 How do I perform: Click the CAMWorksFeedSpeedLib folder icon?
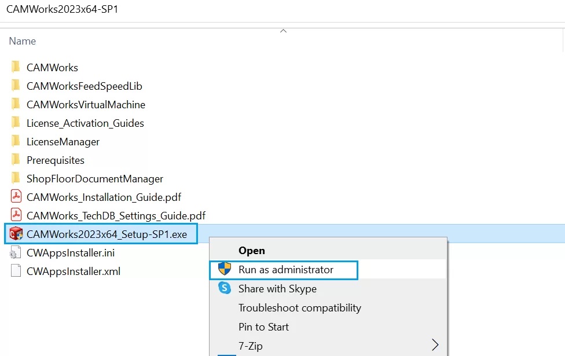tap(16, 86)
